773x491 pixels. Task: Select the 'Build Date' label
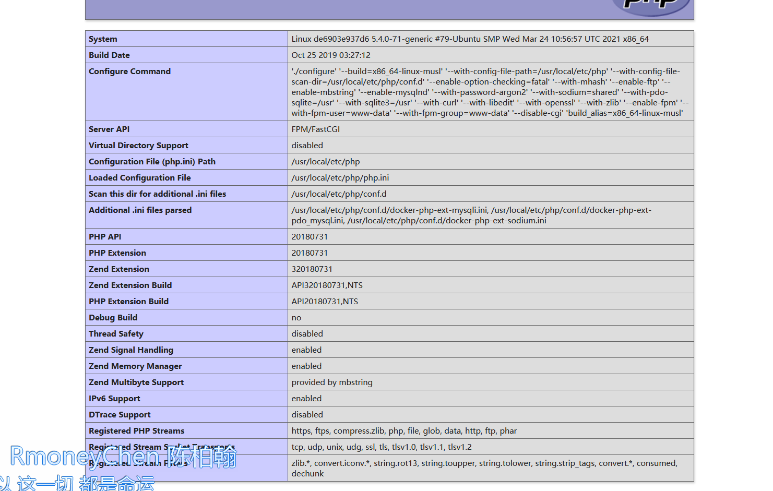pos(109,55)
